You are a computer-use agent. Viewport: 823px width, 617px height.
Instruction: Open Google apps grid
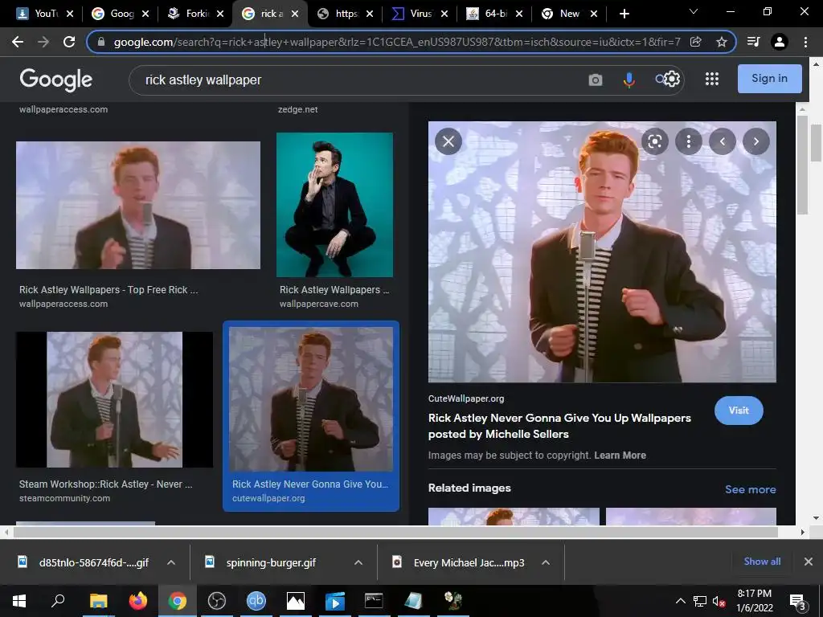(712, 79)
